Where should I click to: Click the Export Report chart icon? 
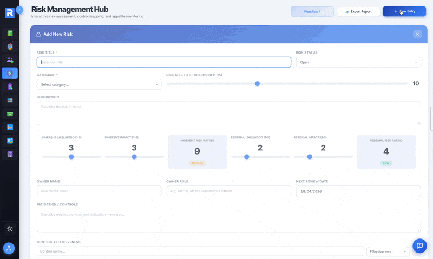347,12
